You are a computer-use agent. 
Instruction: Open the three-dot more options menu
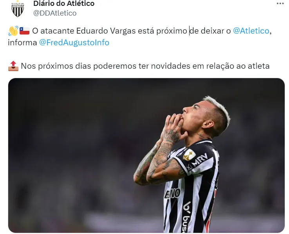point(280,4)
